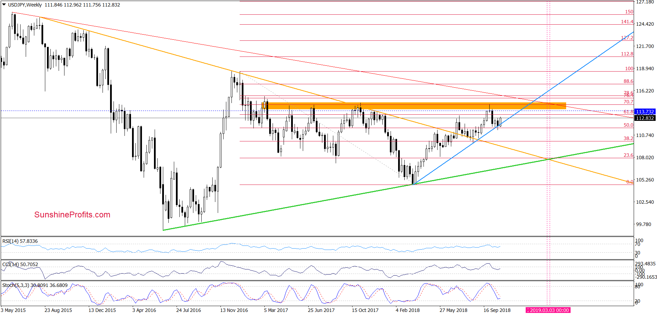657x315 pixels.
Task: Select the current price label 112.832
Action: pos(645,118)
